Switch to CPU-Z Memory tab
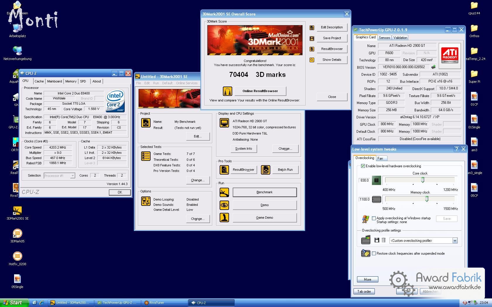Screen dimensions: 492x307 (71, 82)
